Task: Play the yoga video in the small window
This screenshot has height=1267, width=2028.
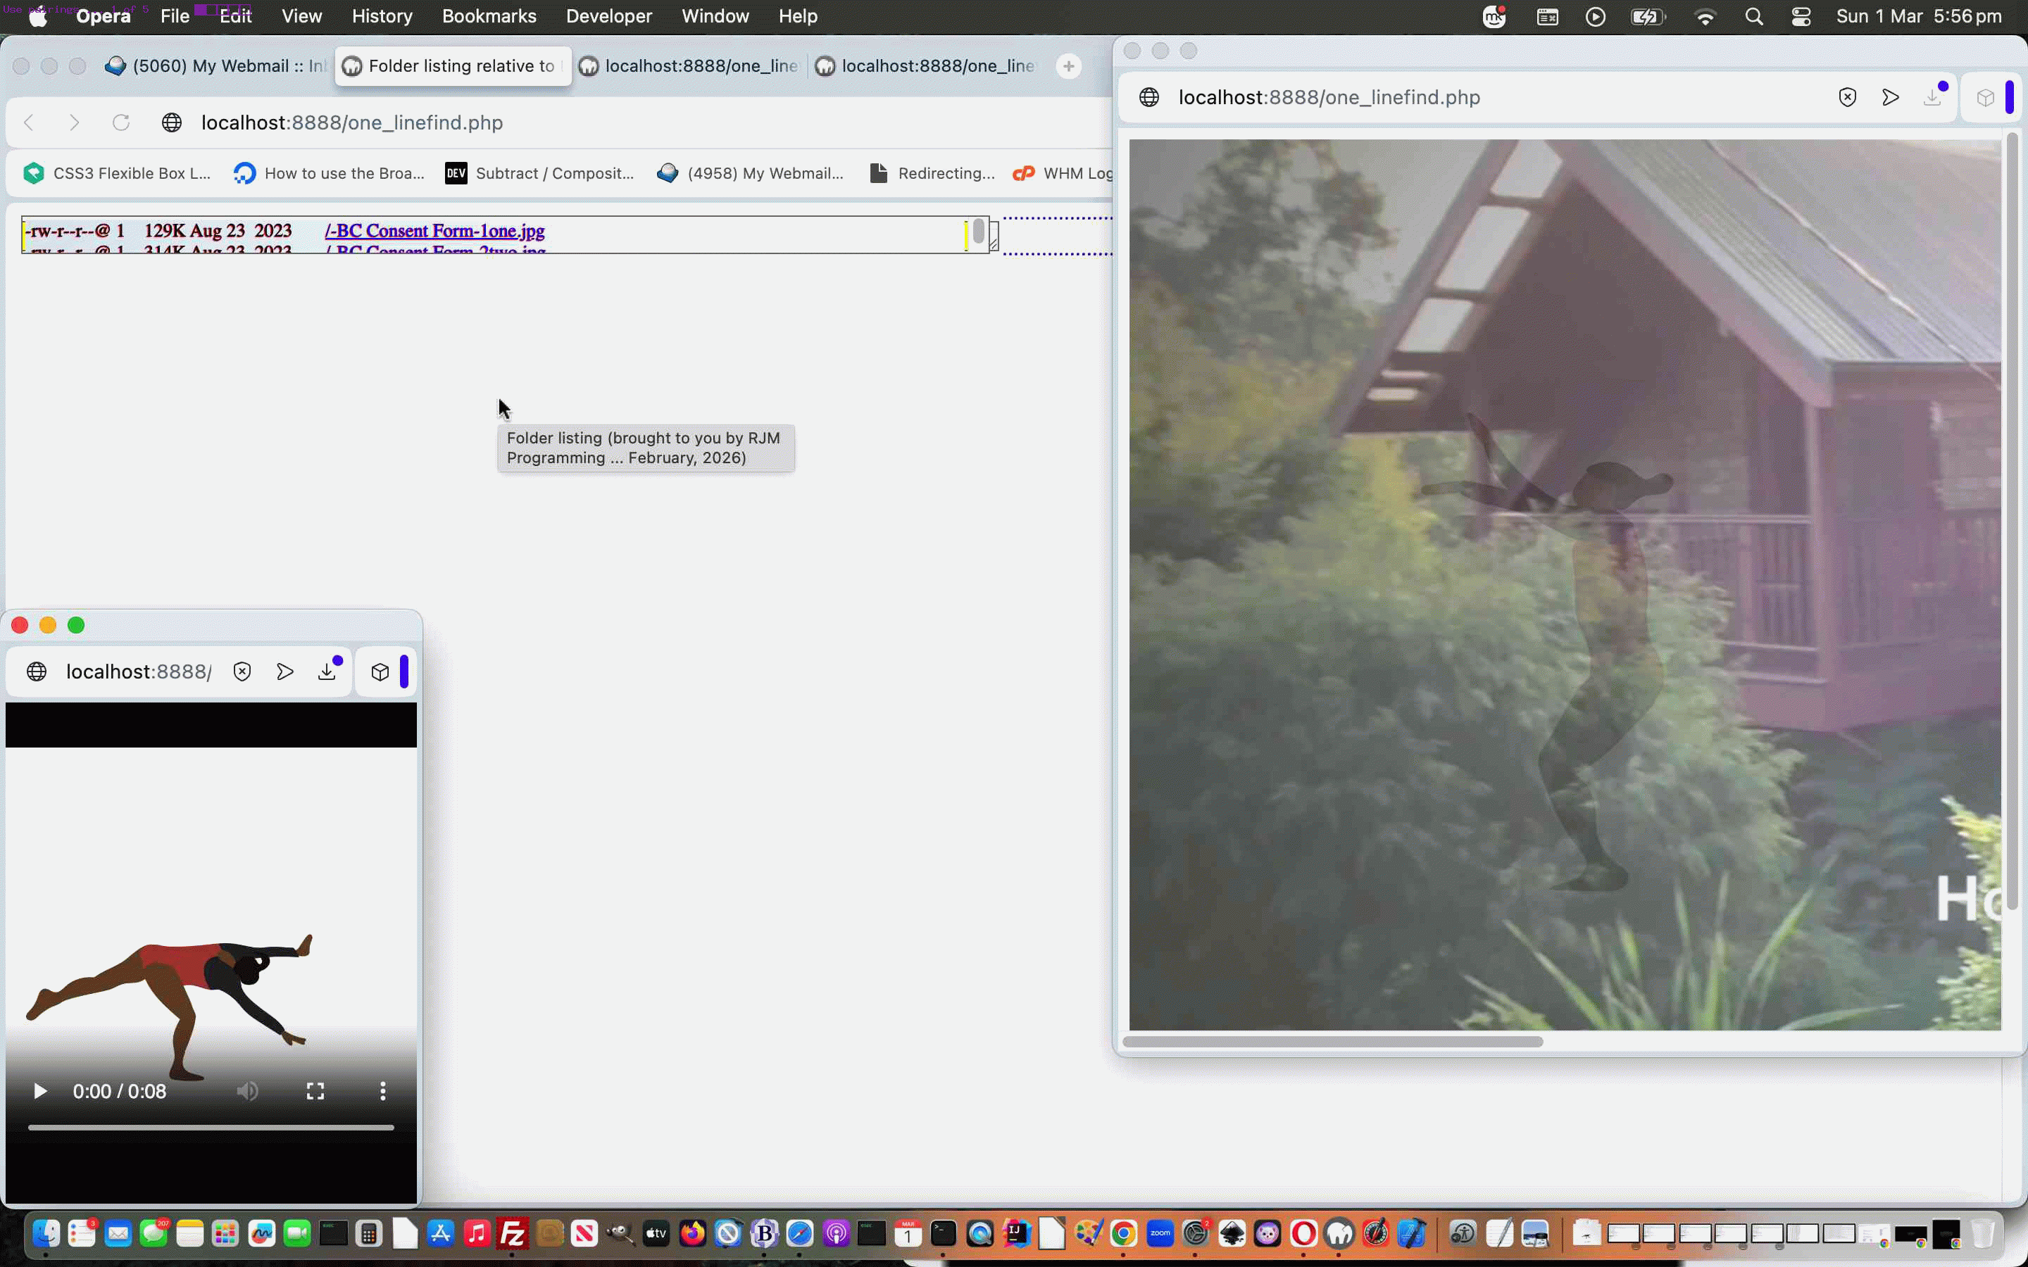Action: pyautogui.click(x=39, y=1091)
